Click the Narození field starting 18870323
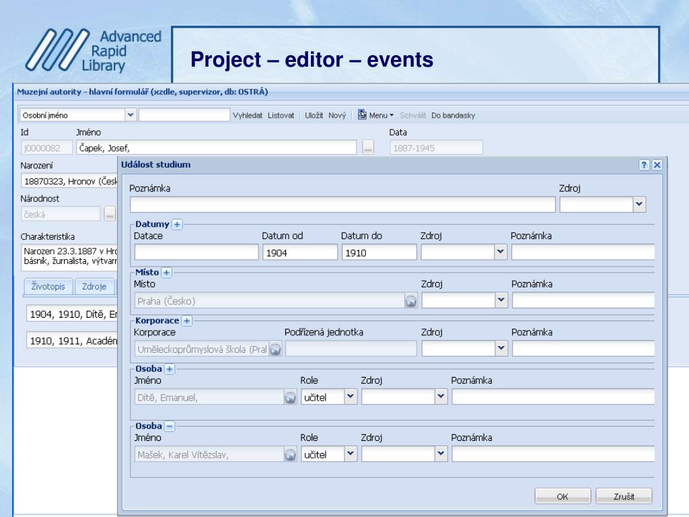The height and width of the screenshot is (517, 689). pyautogui.click(x=69, y=180)
